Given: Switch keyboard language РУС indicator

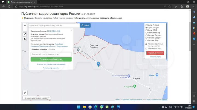Looking at the screenshot, I should pyautogui.click(x=170, y=107).
